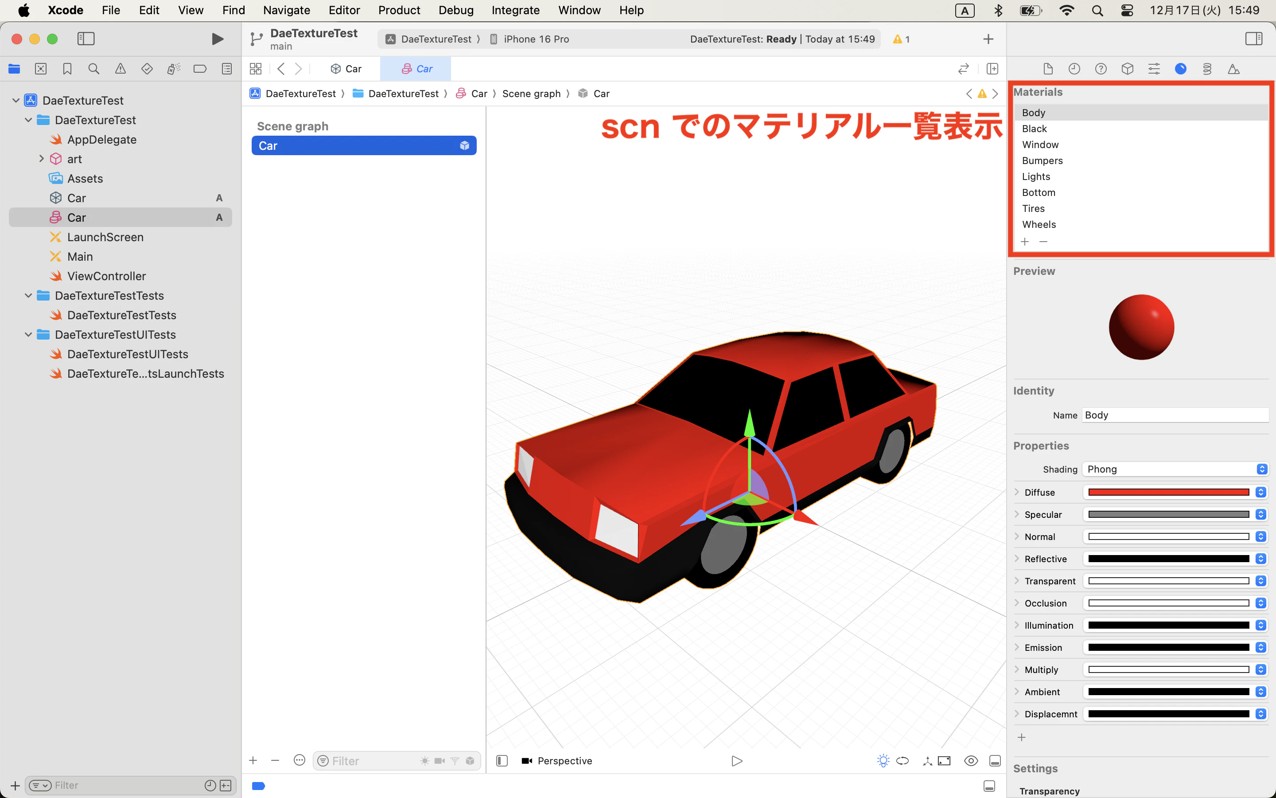Toggle the orbit camera mode control
The height and width of the screenshot is (798, 1276).
point(902,760)
